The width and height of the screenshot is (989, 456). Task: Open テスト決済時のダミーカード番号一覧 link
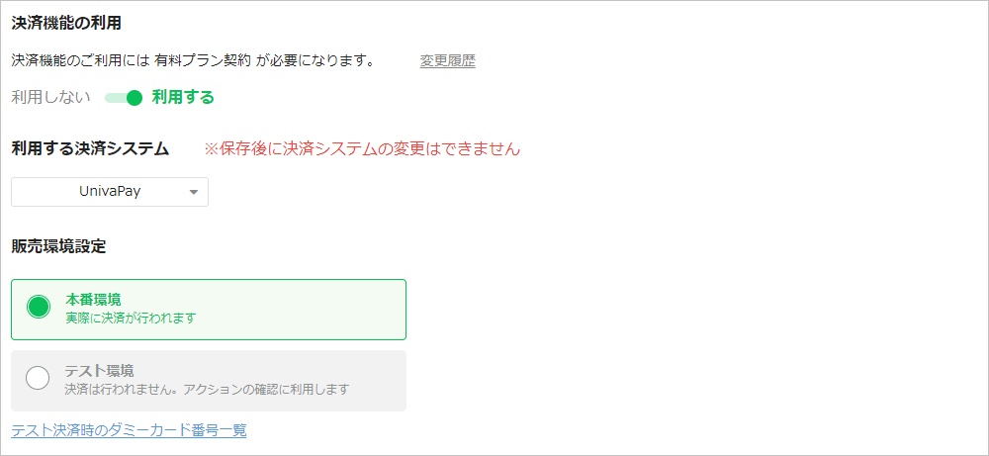[x=129, y=430]
